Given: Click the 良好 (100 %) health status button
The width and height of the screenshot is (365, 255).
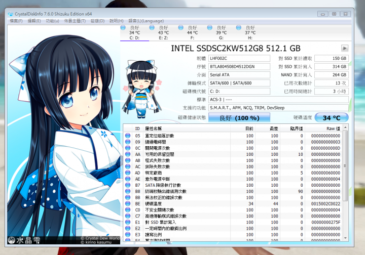Looking at the screenshot, I should [239, 118].
